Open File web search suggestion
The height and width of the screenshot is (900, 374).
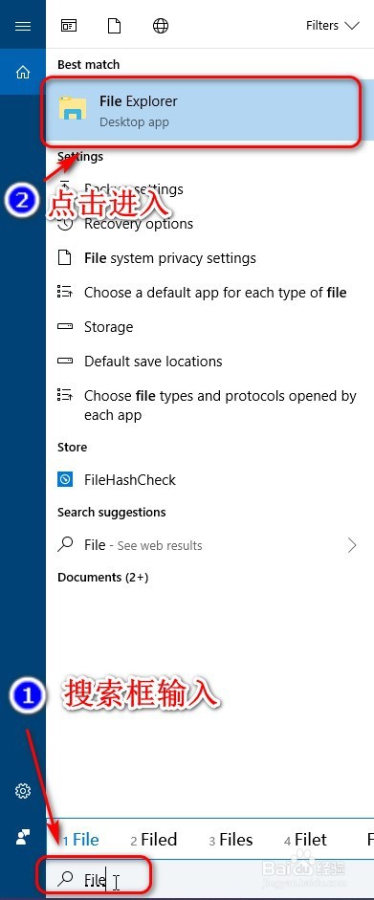point(209,545)
